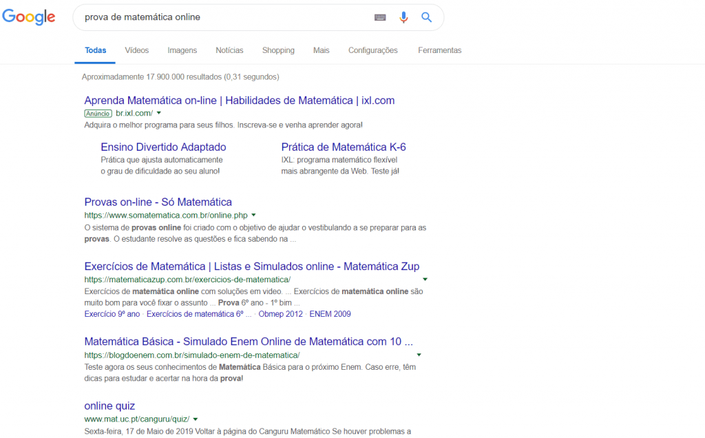Start voice search with the microphone icon
Viewport: 705px width, 438px height.
coord(403,17)
